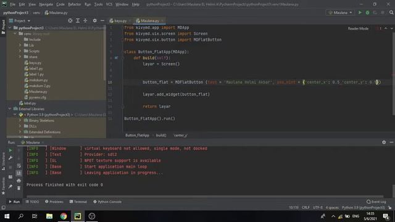Screen dimensions: 395x222
Task: Open the Refactor menu
Action: click(75, 4)
